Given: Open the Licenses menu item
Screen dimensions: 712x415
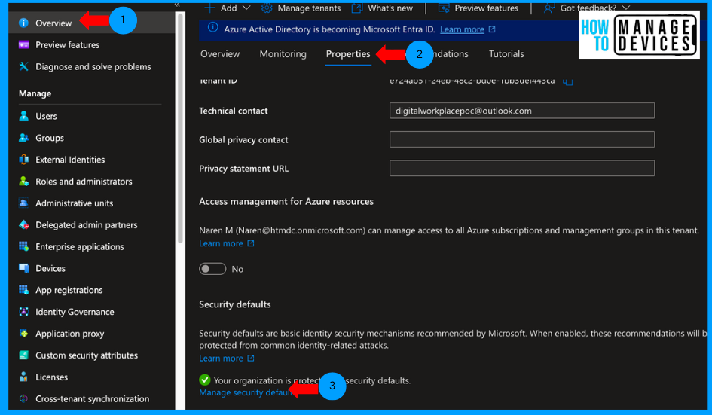Looking at the screenshot, I should coord(51,377).
